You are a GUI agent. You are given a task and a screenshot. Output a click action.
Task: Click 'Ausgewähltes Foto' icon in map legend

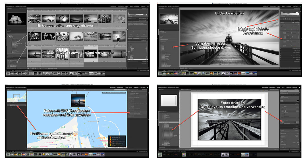pos(110,139)
